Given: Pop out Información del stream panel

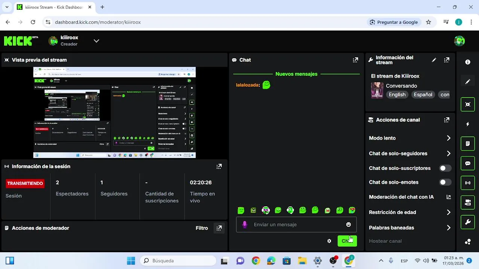Looking at the screenshot, I should [x=447, y=60].
